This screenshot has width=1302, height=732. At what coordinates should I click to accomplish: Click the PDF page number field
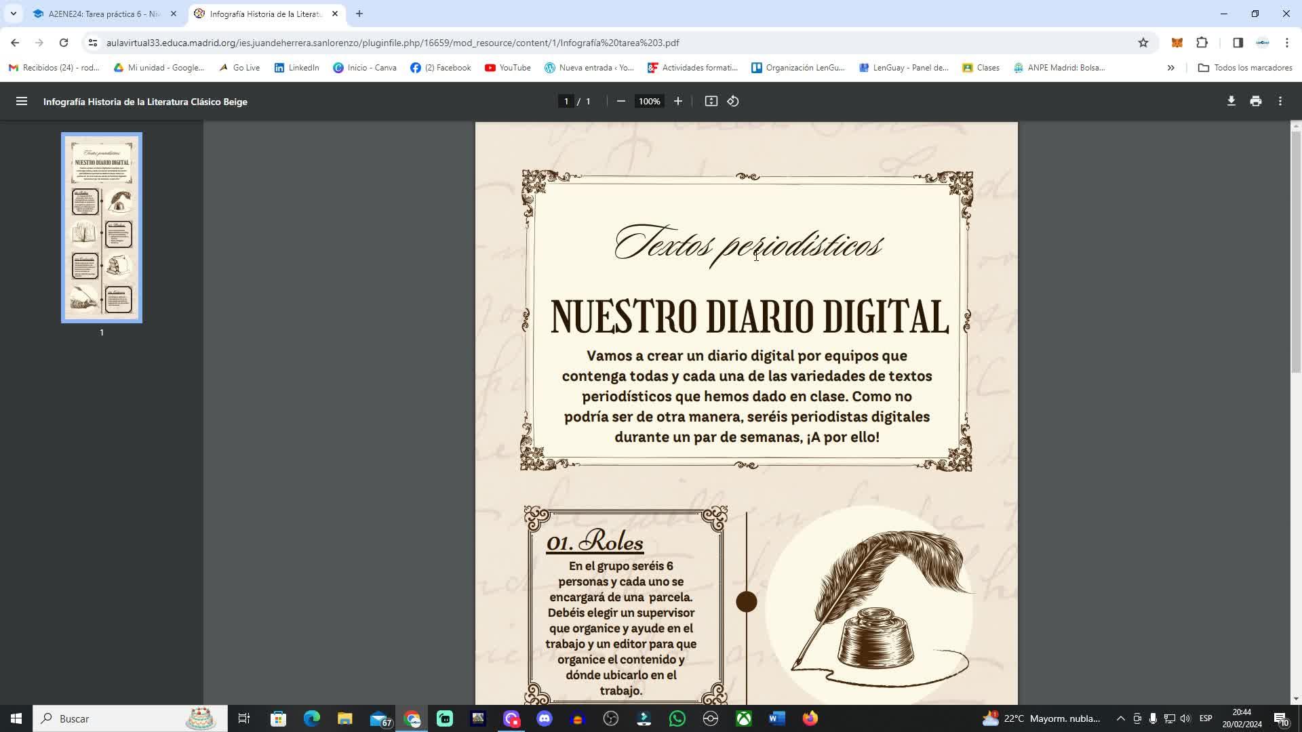566,102
